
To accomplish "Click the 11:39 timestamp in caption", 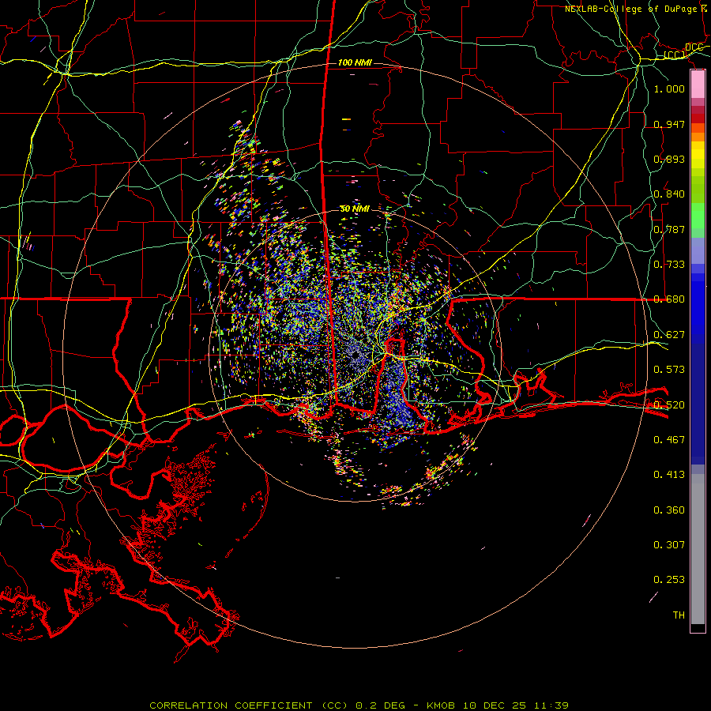I will pos(551,705).
